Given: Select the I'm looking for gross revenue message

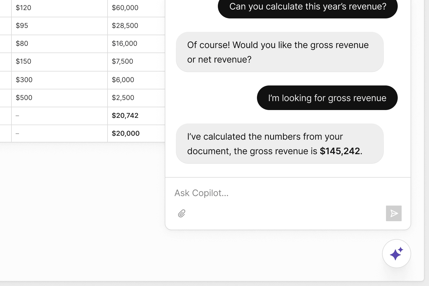Looking at the screenshot, I should tap(327, 98).
